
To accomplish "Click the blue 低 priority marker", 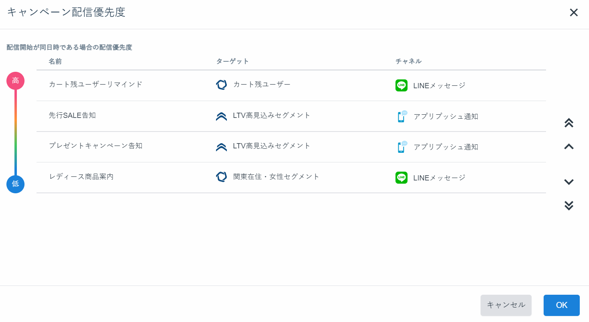I will pyautogui.click(x=15, y=184).
